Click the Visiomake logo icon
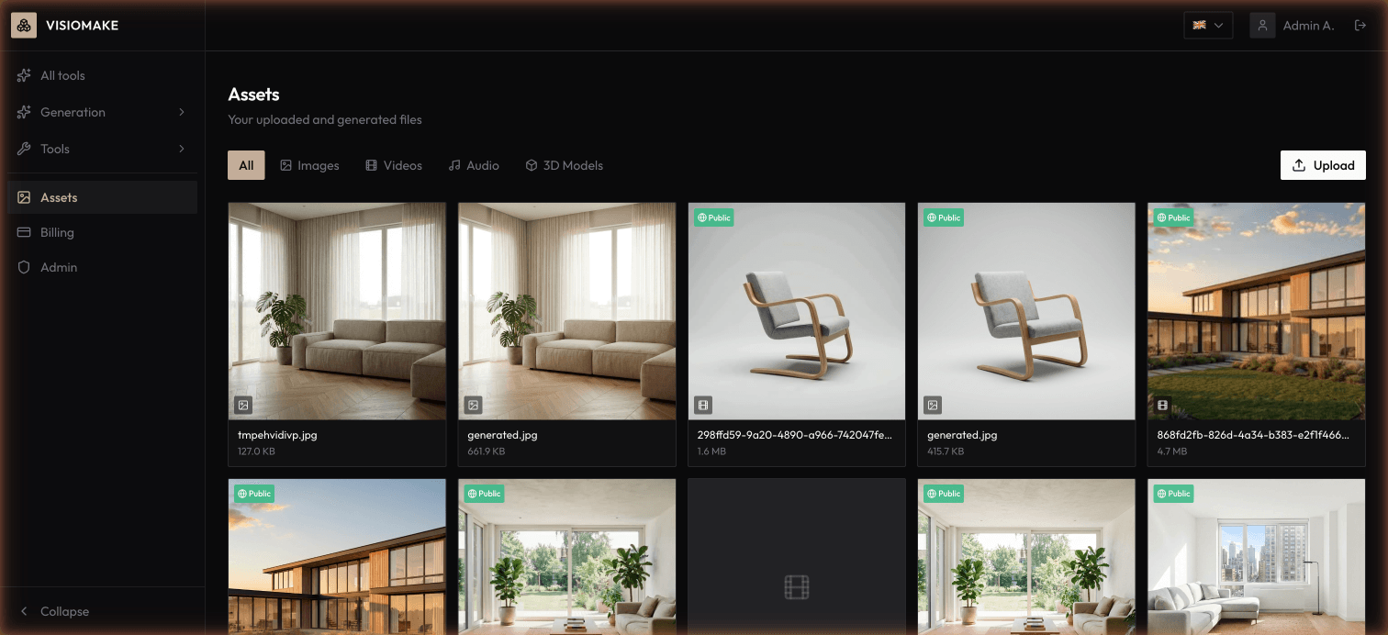The height and width of the screenshot is (635, 1388). tap(24, 26)
